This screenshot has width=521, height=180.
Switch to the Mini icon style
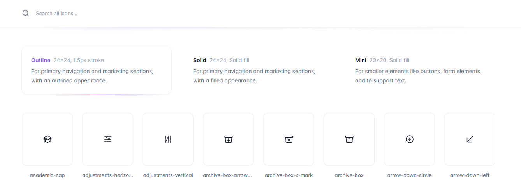click(420, 70)
